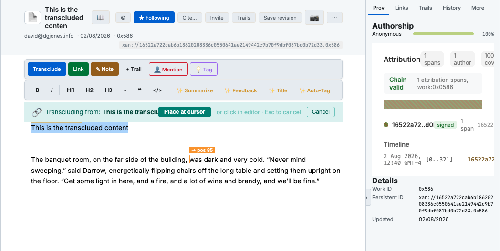Apply H1 heading style

click(71, 90)
